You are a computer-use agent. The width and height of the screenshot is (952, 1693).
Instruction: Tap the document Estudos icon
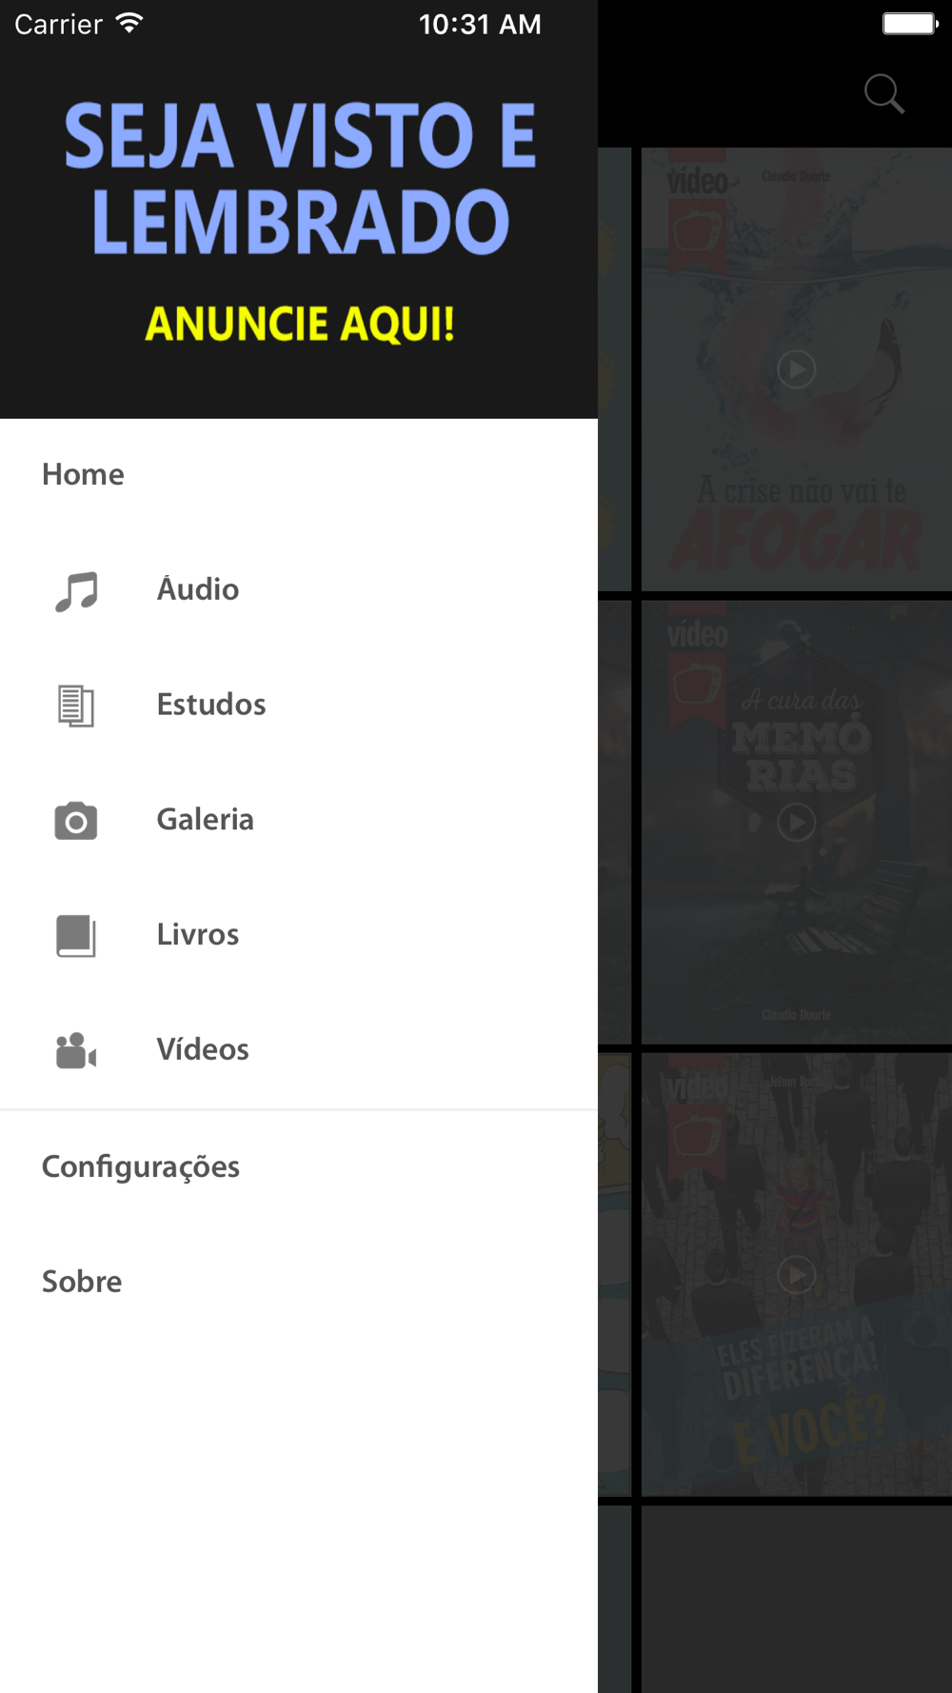[x=76, y=706]
